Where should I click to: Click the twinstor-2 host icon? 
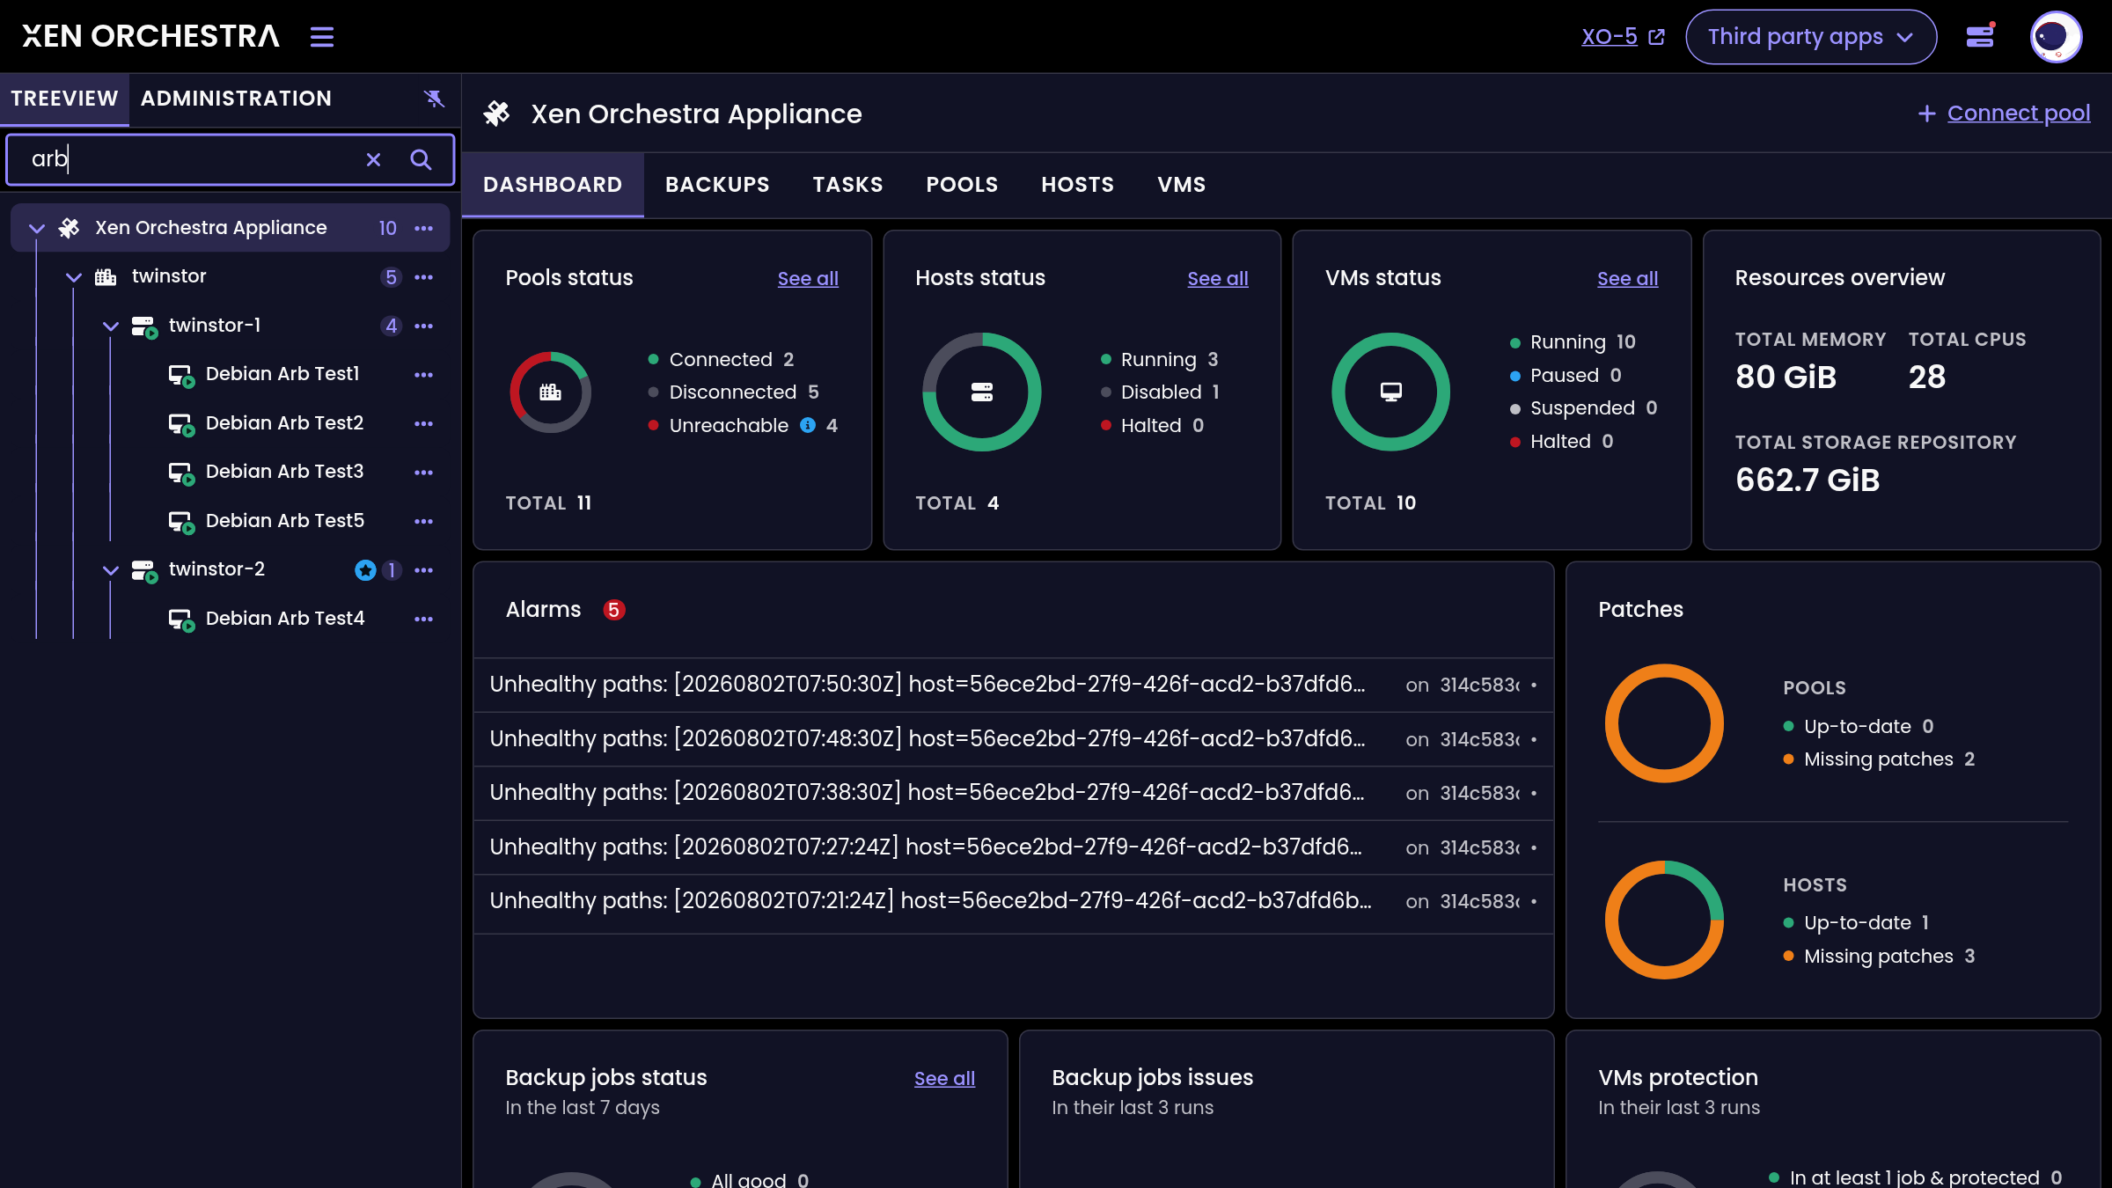[144, 571]
